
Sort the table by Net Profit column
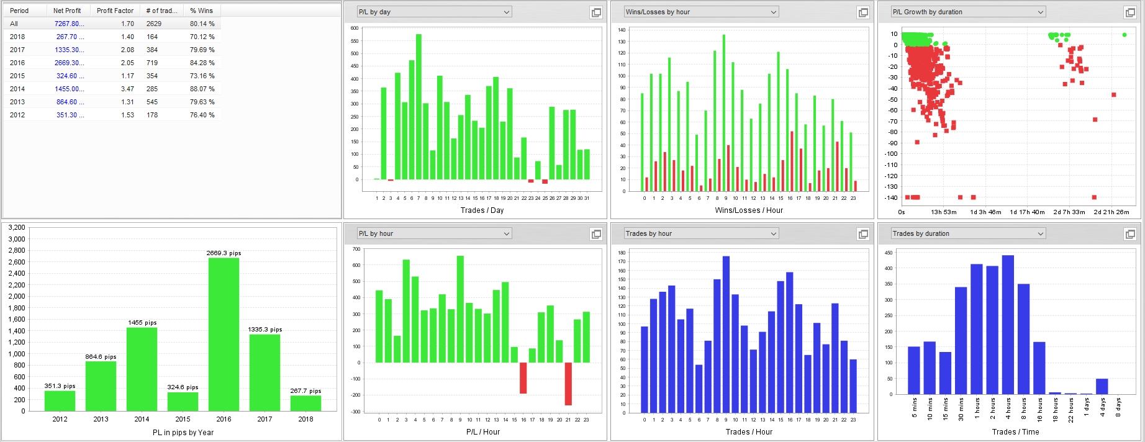click(x=67, y=11)
